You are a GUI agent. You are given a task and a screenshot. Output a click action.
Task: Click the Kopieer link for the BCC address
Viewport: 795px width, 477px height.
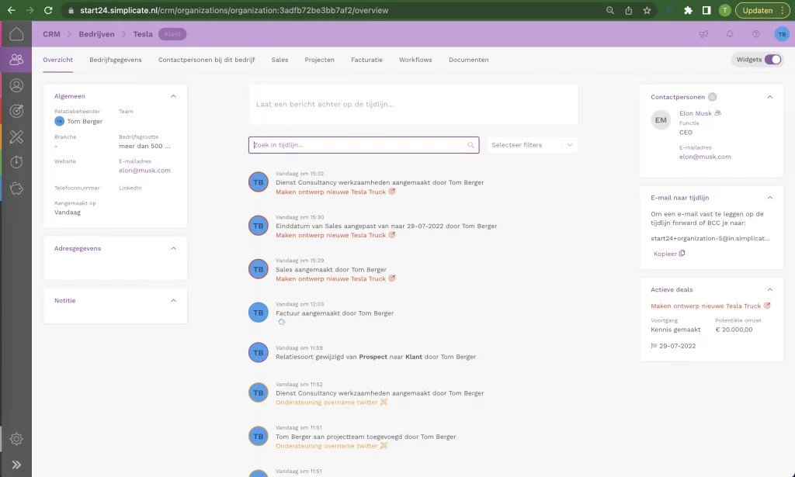pos(667,253)
